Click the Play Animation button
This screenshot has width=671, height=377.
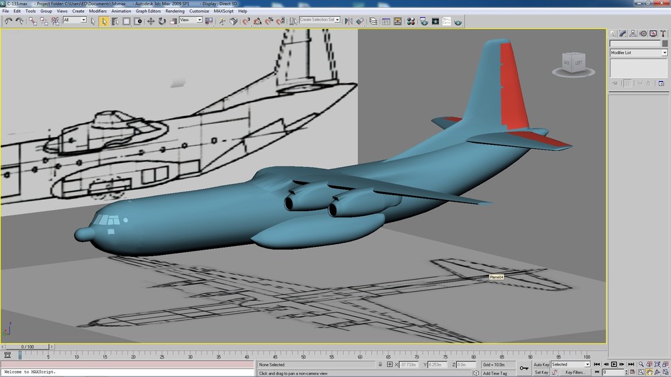pos(614,364)
